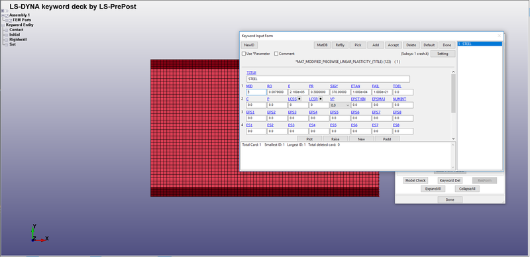Expand the Rigidwall tree node
Screen dimensions: 530x257
point(6,40)
